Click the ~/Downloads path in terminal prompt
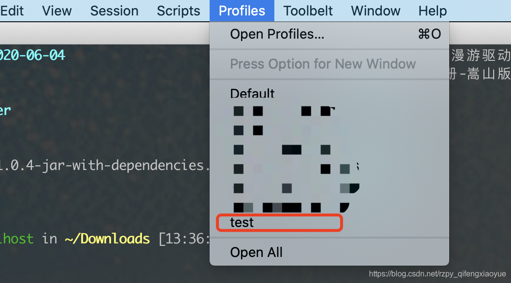Image resolution: width=511 pixels, height=283 pixels. point(107,239)
